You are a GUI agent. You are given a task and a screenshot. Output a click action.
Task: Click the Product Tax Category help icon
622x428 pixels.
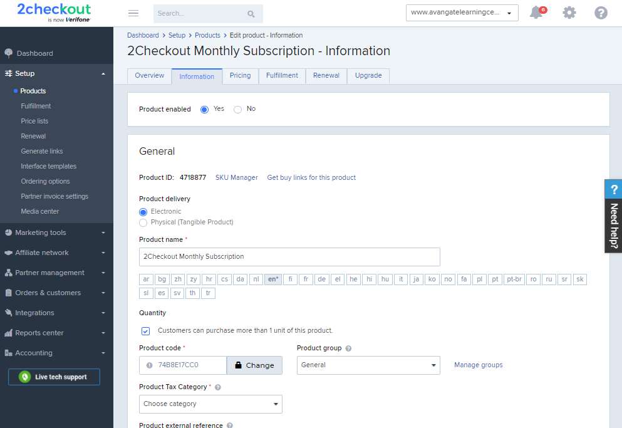(x=218, y=387)
